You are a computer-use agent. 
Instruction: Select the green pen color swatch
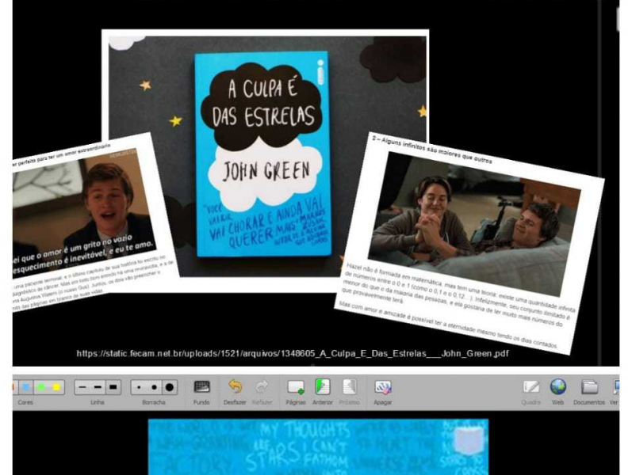click(x=41, y=387)
